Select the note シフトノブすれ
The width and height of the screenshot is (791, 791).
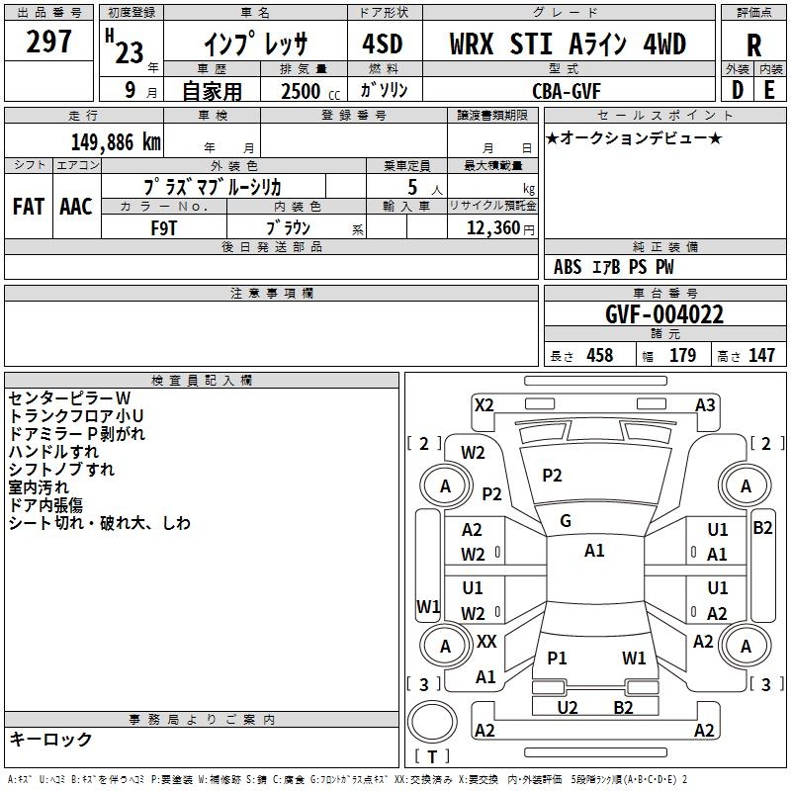pyautogui.click(x=61, y=469)
